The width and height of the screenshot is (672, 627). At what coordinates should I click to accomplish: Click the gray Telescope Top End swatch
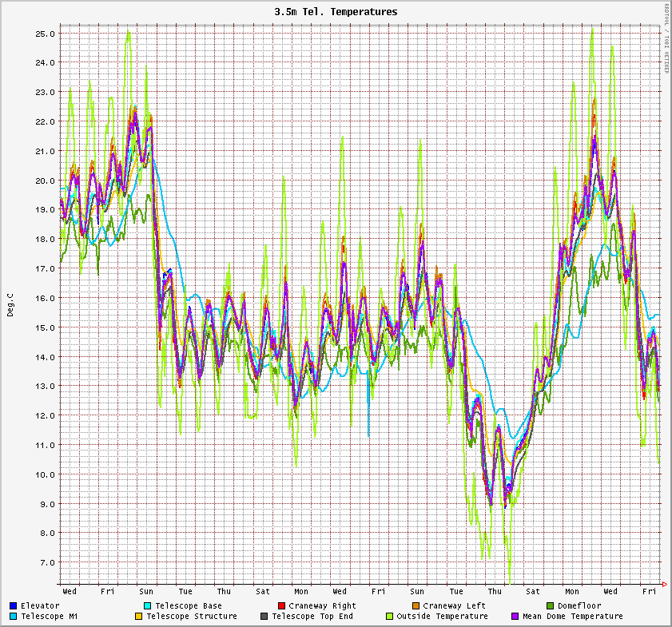(x=264, y=617)
